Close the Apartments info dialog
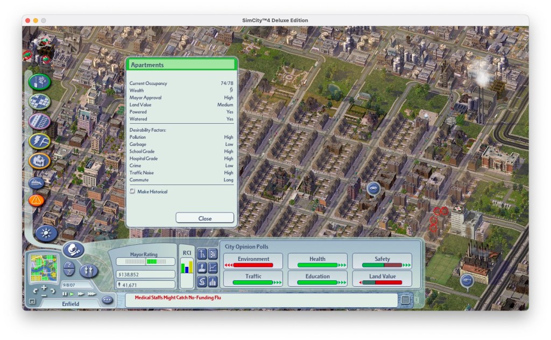551x340 pixels. [204, 218]
